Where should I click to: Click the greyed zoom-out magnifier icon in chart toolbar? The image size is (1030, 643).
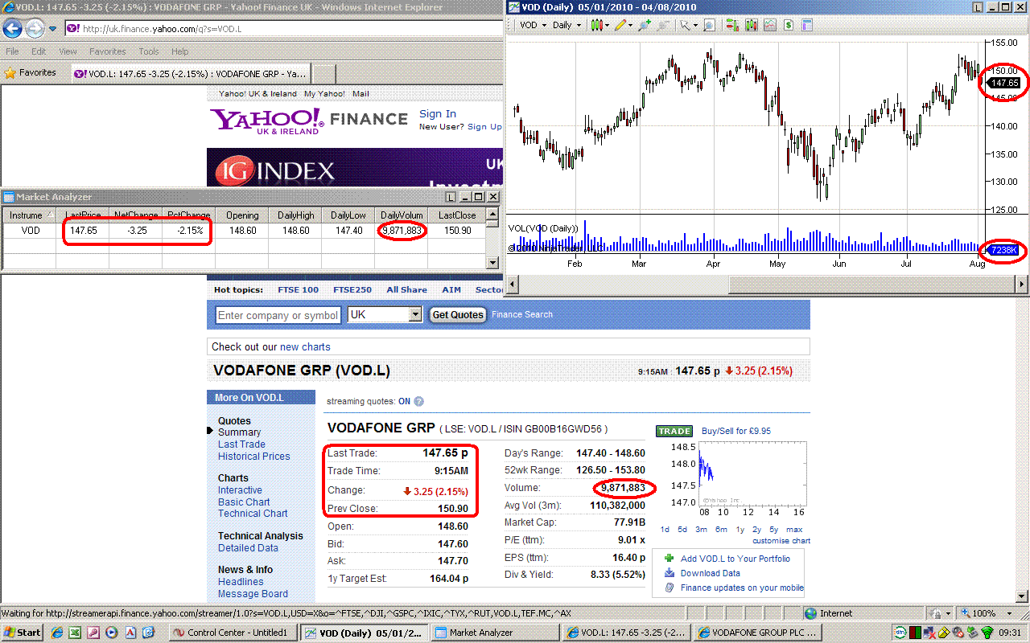point(662,25)
